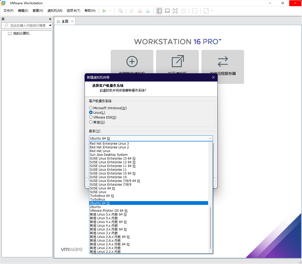
Task: Open the library search filter dropdown arrow
Action: [x=50, y=25]
